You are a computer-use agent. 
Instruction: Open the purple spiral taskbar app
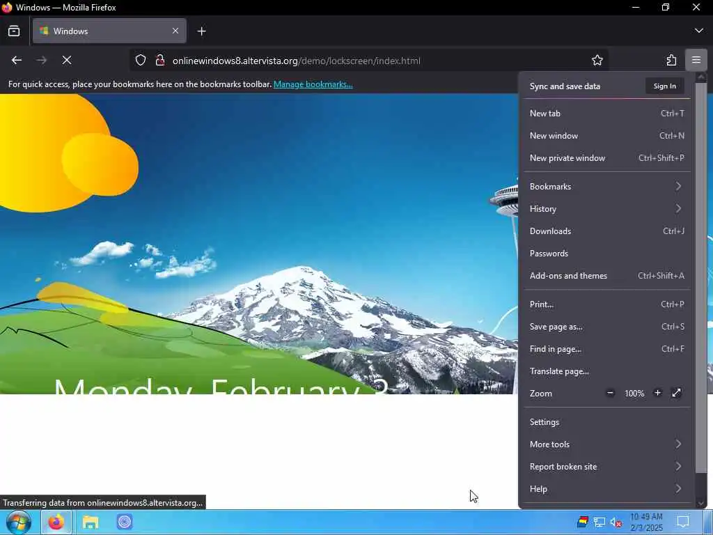[125, 522]
